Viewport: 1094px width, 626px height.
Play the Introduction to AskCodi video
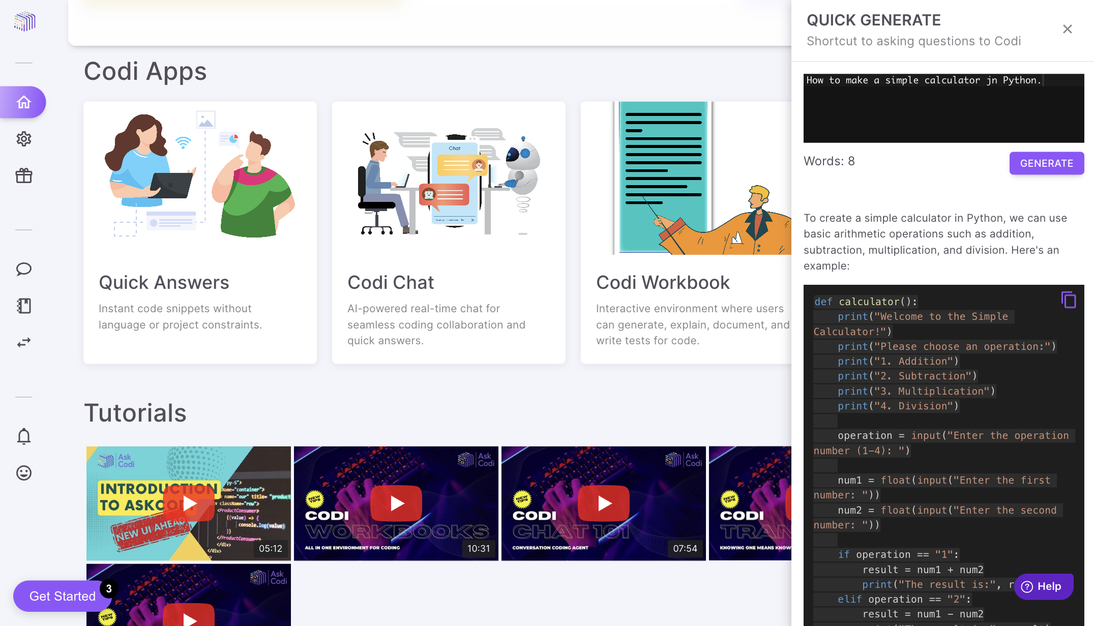[x=189, y=503]
